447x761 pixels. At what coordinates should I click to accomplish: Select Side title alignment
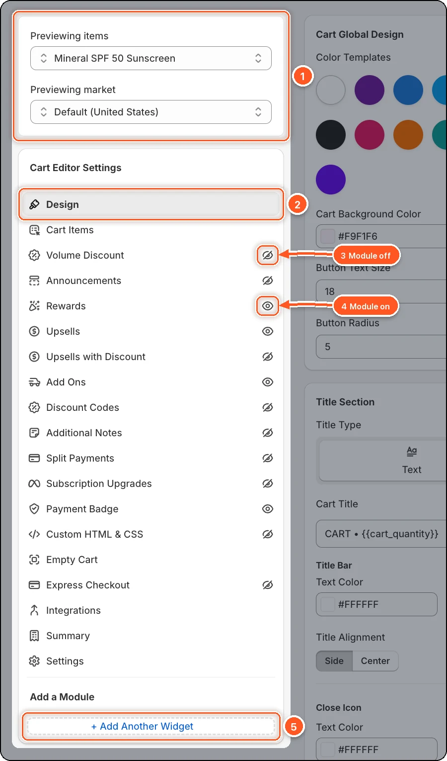click(x=334, y=661)
